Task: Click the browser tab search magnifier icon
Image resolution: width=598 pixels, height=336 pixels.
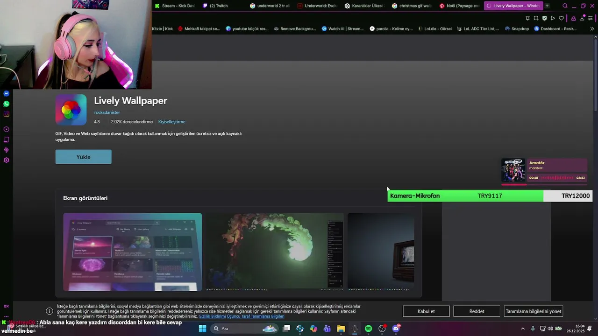Action: coord(565,6)
